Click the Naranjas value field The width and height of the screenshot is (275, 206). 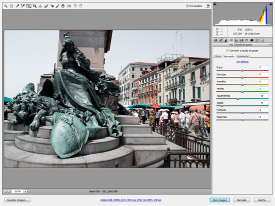(263, 74)
